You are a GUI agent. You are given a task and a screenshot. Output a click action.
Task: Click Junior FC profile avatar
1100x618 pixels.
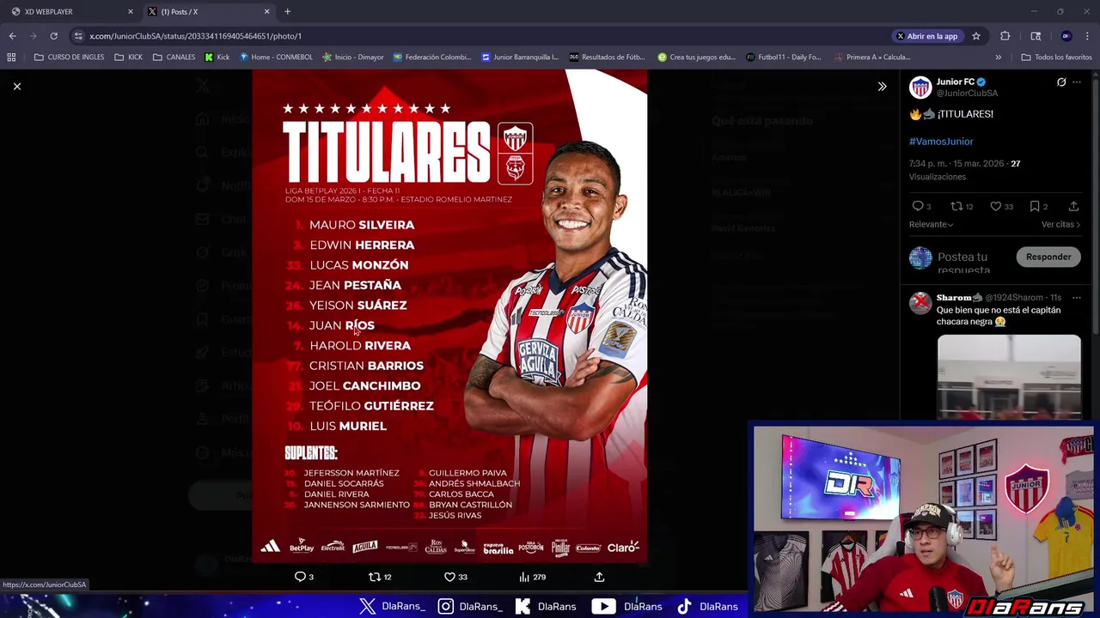click(x=920, y=87)
